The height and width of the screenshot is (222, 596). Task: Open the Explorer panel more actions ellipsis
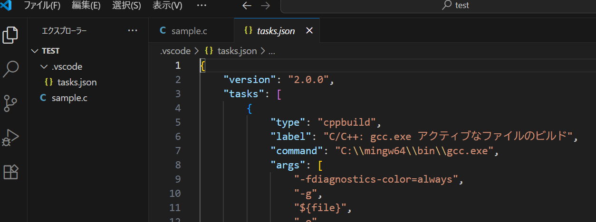click(133, 31)
